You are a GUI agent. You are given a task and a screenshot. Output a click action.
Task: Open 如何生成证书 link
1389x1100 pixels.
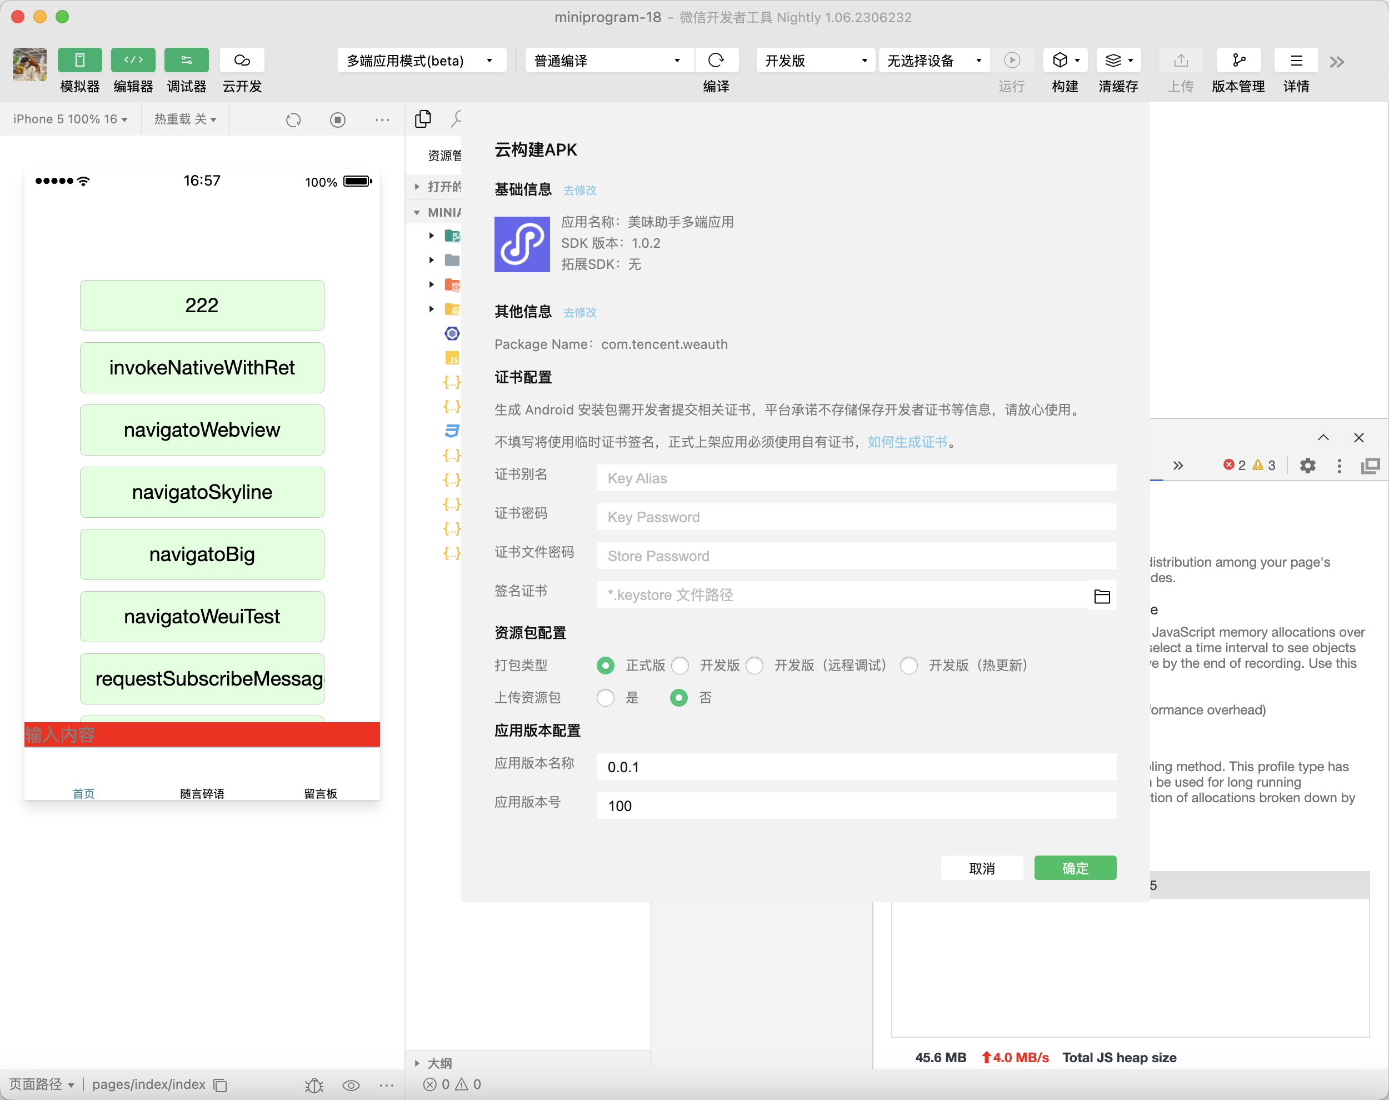(x=907, y=442)
